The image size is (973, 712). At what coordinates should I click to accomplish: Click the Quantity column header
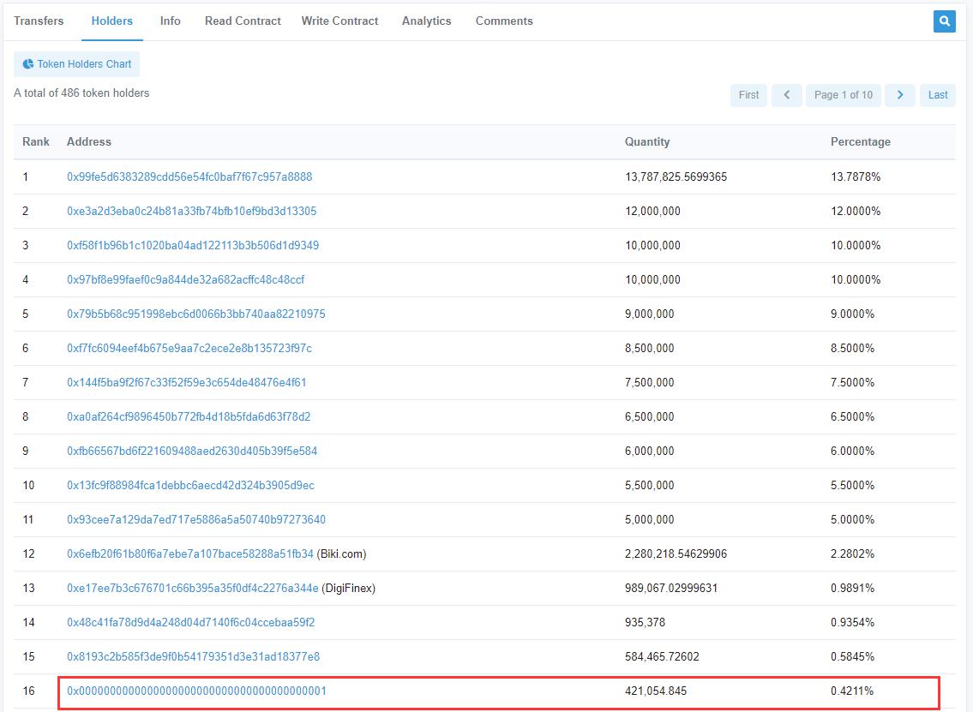click(x=647, y=141)
